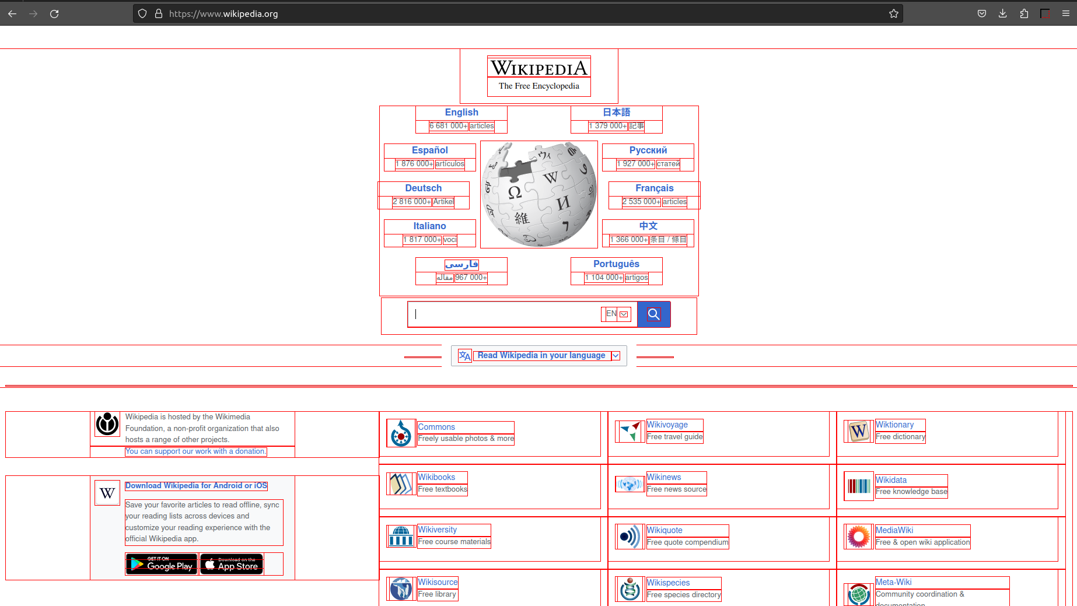This screenshot has width=1077, height=606.
Task: Open the Firefox hamburger menu
Action: [1065, 13]
